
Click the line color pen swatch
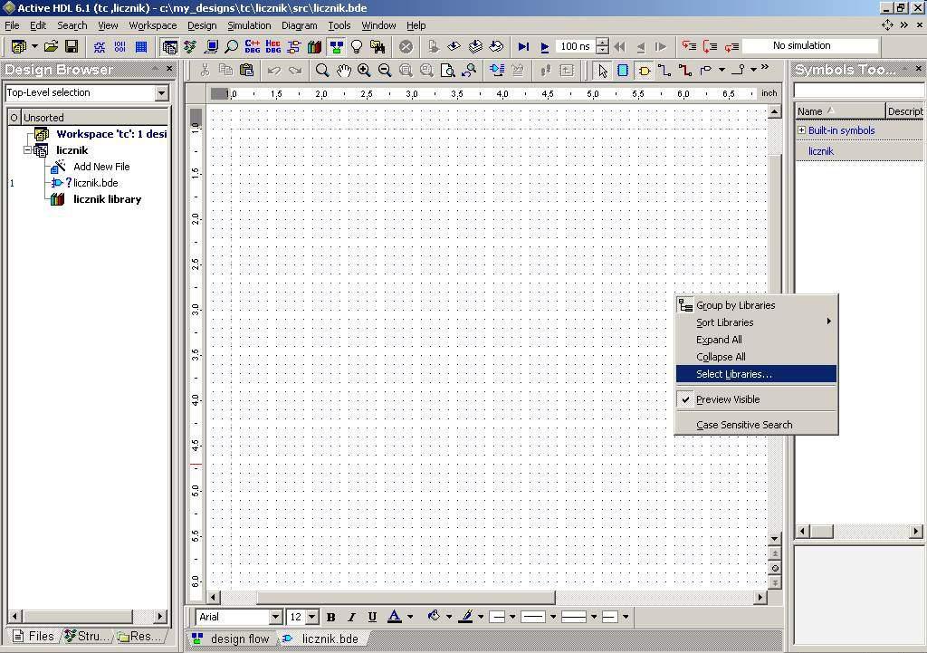(466, 617)
